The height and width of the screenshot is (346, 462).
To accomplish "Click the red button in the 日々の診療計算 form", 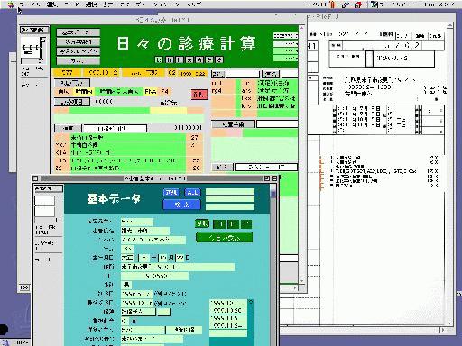I will point(199,95).
